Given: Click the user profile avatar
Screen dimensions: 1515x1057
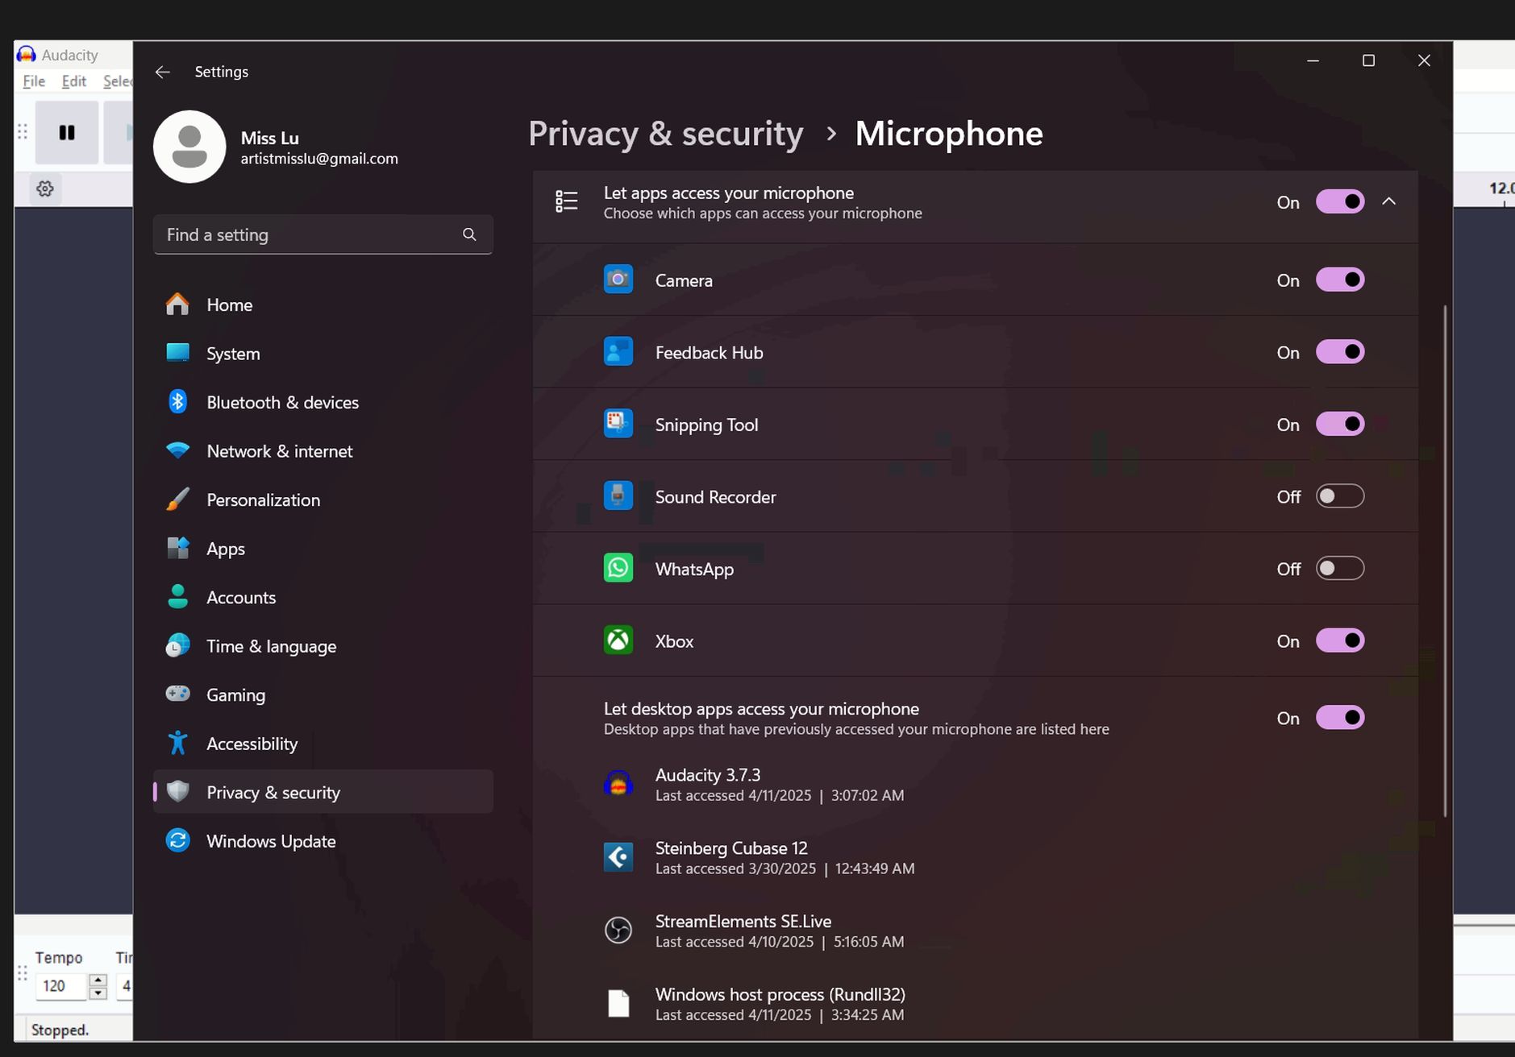Looking at the screenshot, I should click(189, 147).
